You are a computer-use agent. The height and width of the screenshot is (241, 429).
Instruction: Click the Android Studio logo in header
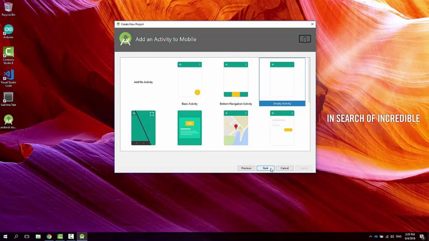pyautogui.click(x=125, y=39)
